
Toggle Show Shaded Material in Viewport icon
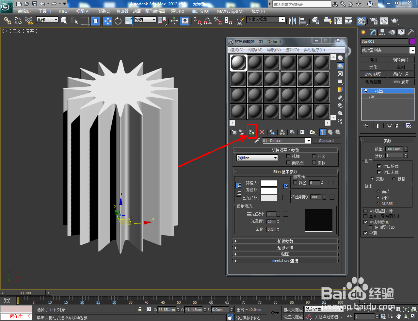tap(313, 132)
